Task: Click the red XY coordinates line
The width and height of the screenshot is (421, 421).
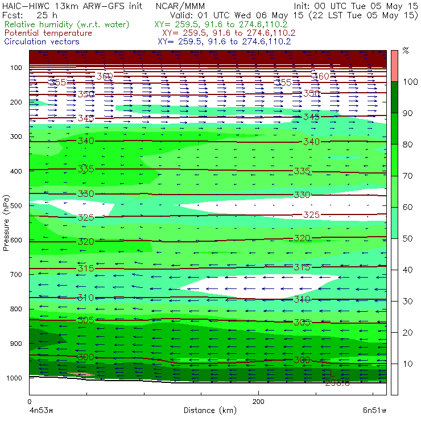Action: point(229,33)
